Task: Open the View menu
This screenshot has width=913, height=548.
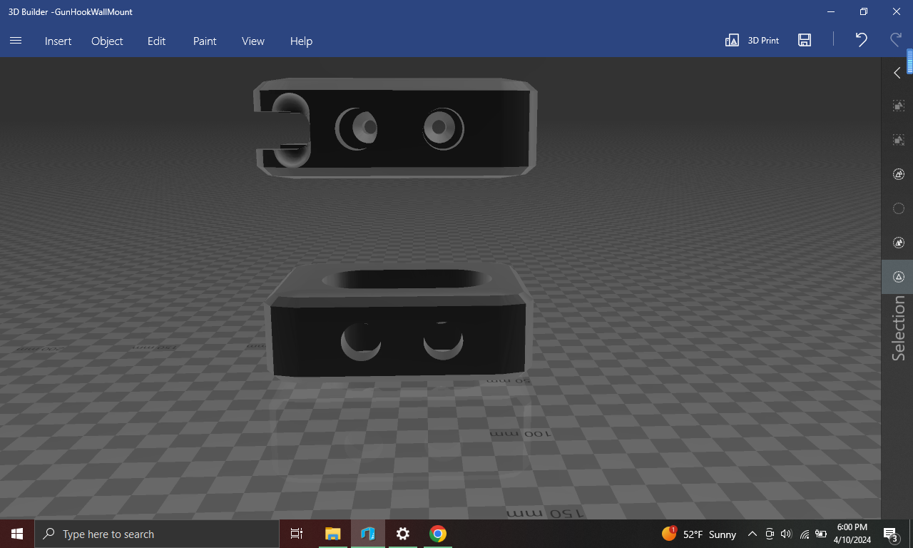Action: [x=253, y=41]
